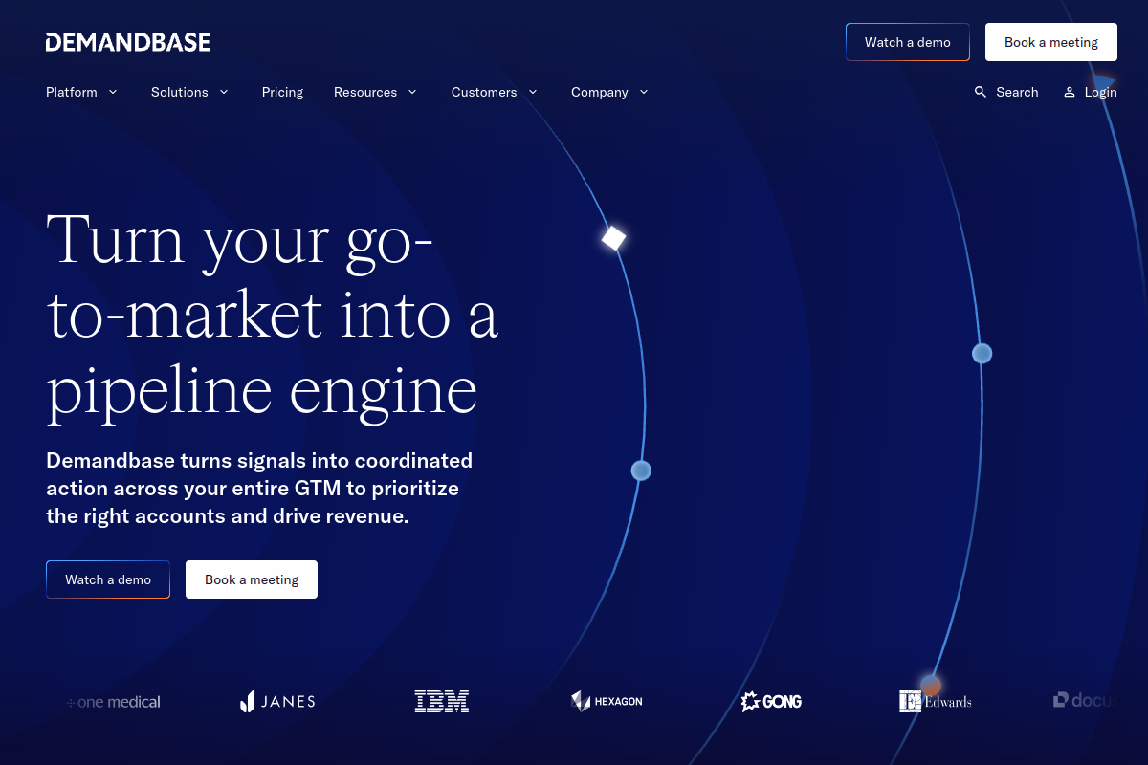Viewport: 1148px width, 765px height.
Task: Click the login person icon
Action: click(x=1070, y=92)
